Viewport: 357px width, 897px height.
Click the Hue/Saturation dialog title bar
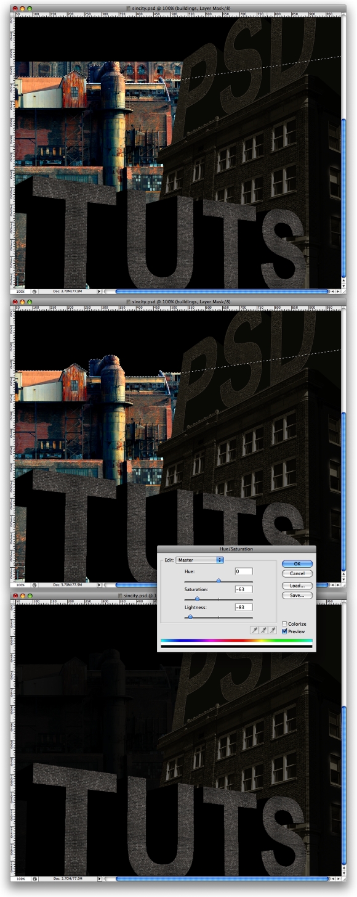236,549
